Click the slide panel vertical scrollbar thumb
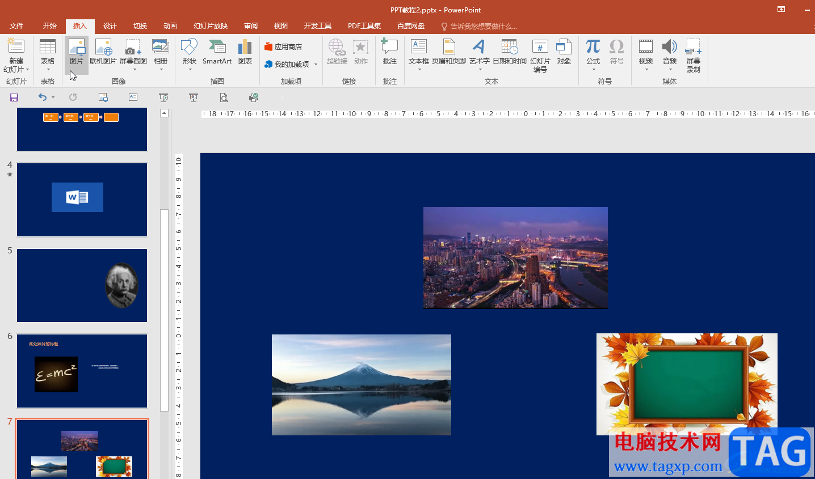Viewport: 815px width, 479px height. point(165,310)
